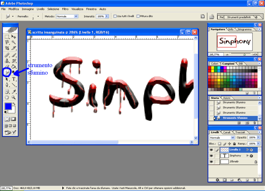Check the 'Pittura dito' option

pyautogui.click(x=138, y=16)
